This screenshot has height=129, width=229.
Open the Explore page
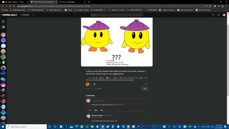coord(25,15)
